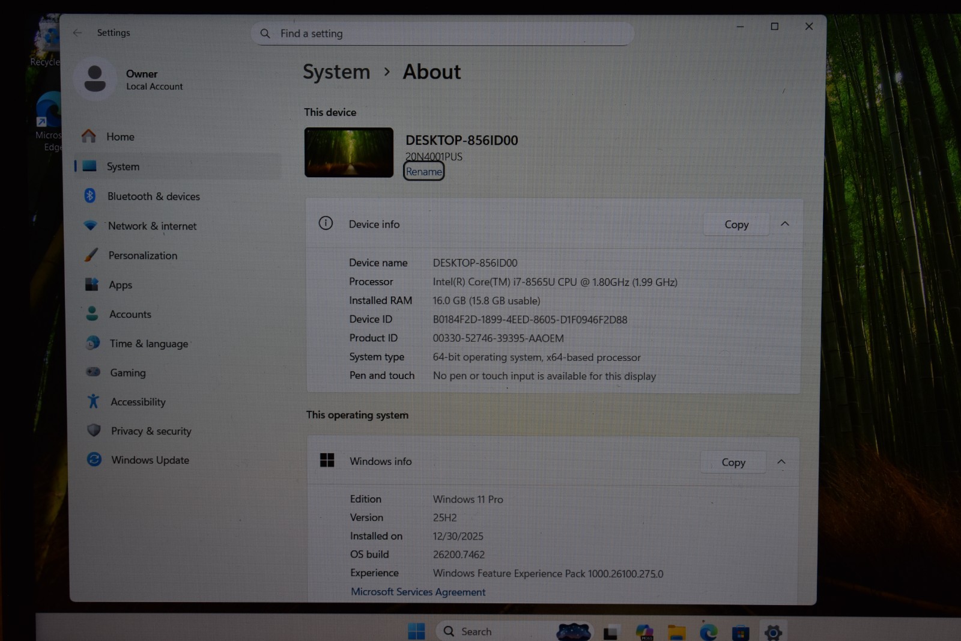Viewport: 961px width, 641px height.
Task: Click the DESKTOP-856ID00 device name heading
Action: (462, 140)
